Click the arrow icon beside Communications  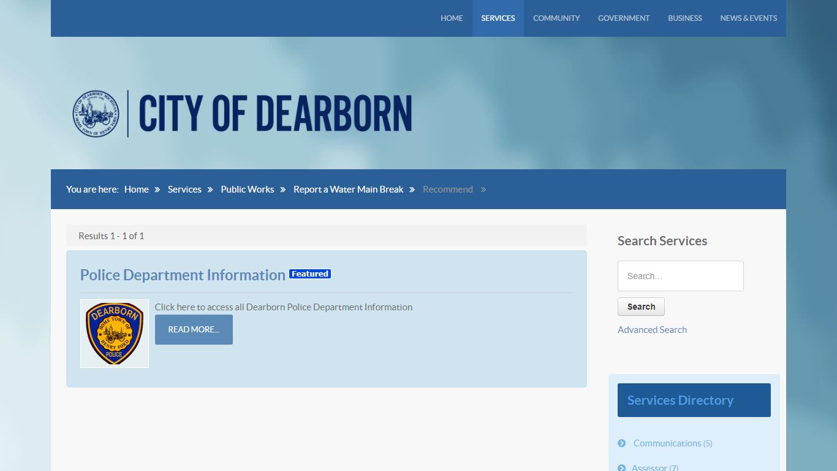coord(622,443)
